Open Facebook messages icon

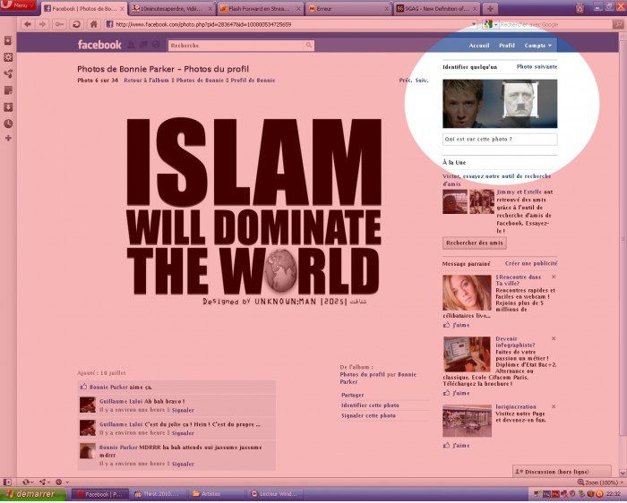(143, 45)
